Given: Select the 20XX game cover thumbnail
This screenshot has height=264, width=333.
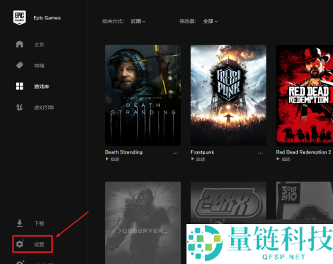Looking at the screenshot, I should [x=228, y=202].
